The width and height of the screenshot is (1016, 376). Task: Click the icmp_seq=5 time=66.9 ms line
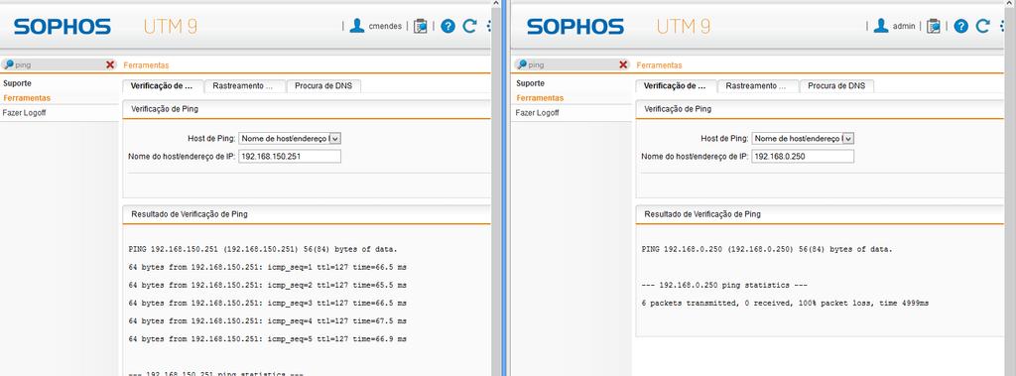[268, 339]
